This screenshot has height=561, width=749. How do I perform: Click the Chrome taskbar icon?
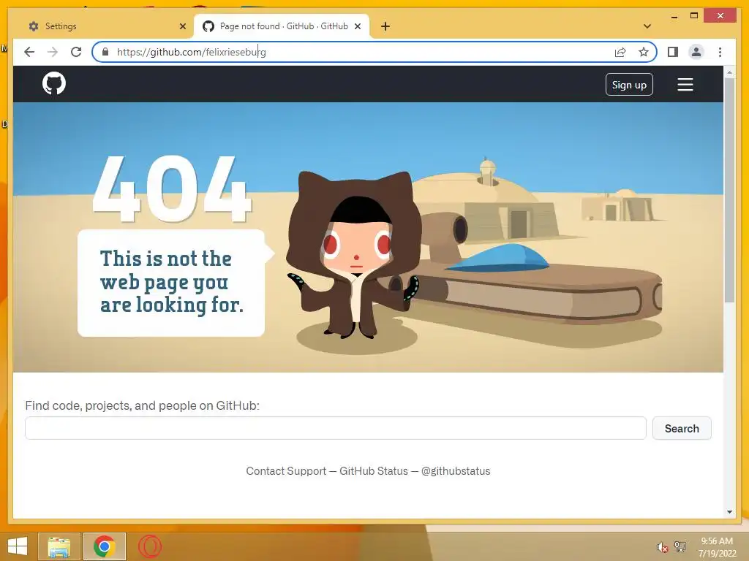coord(105,546)
